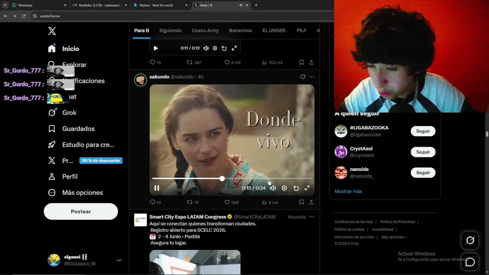This screenshot has height=275, width=489.
Task: Open floating Grok button bottom right
Action: tap(470, 240)
